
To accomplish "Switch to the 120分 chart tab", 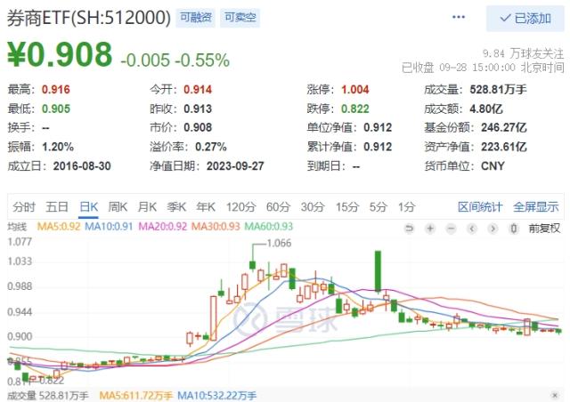I will tap(241, 207).
